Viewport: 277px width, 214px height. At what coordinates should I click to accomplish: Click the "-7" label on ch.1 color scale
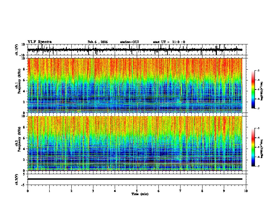pyautogui.click(x=258, y=108)
